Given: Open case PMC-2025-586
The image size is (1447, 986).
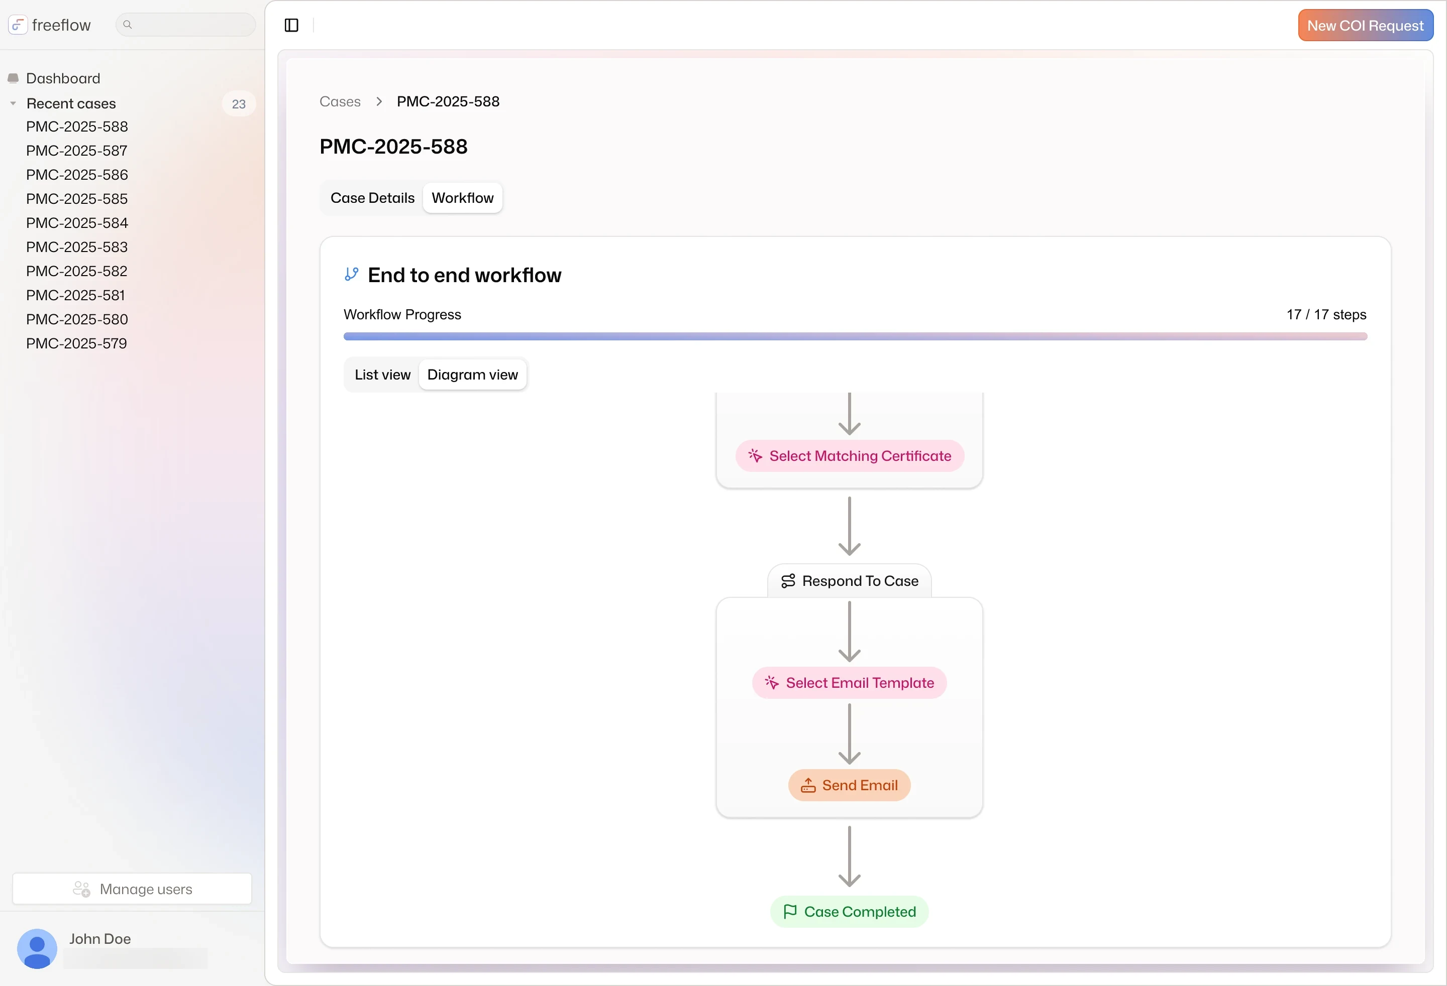Looking at the screenshot, I should coord(77,175).
